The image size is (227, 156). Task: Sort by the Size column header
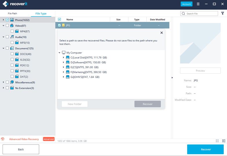tap(118, 20)
